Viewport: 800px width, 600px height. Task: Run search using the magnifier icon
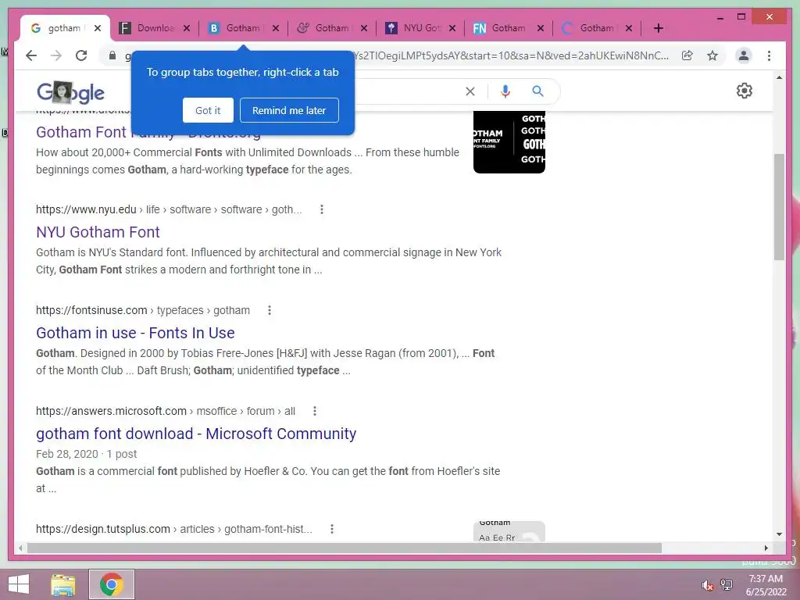[537, 91]
